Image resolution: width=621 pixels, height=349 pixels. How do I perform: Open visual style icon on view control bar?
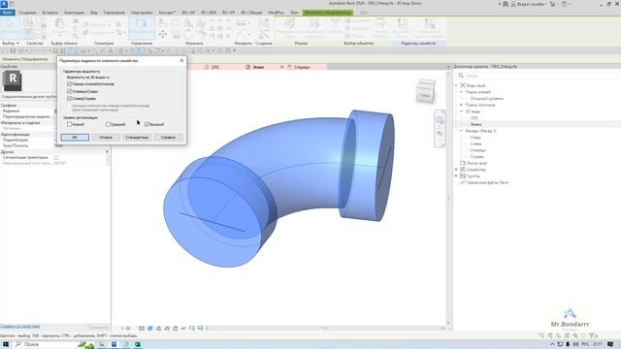tap(150, 329)
